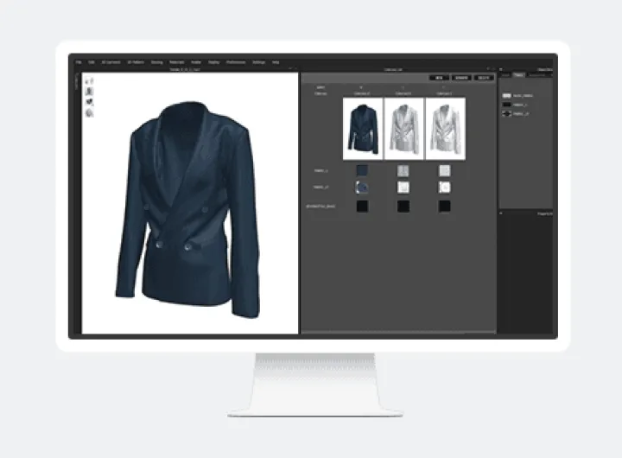
Task: Click the black swatch in the bottom row, first column
Action: (362, 206)
